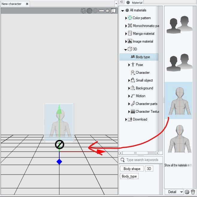Image resolution: width=197 pixels, height=197 pixels.
Task: Open the Material palette menu icon
Action: click(121, 2)
